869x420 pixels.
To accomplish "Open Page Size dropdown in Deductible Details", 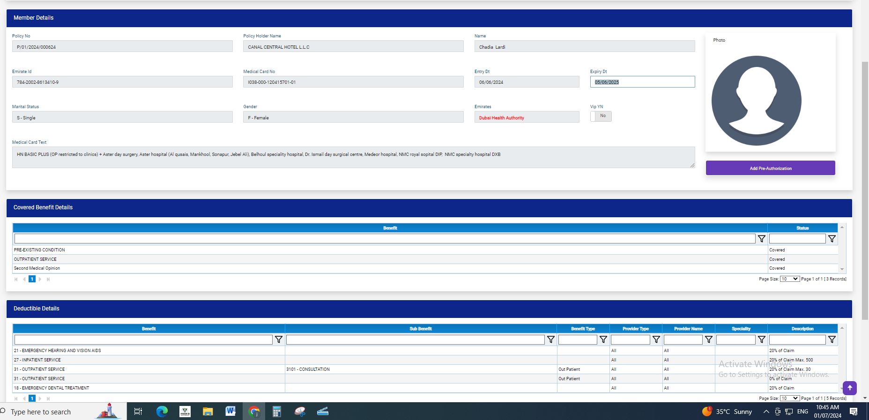I will point(789,398).
